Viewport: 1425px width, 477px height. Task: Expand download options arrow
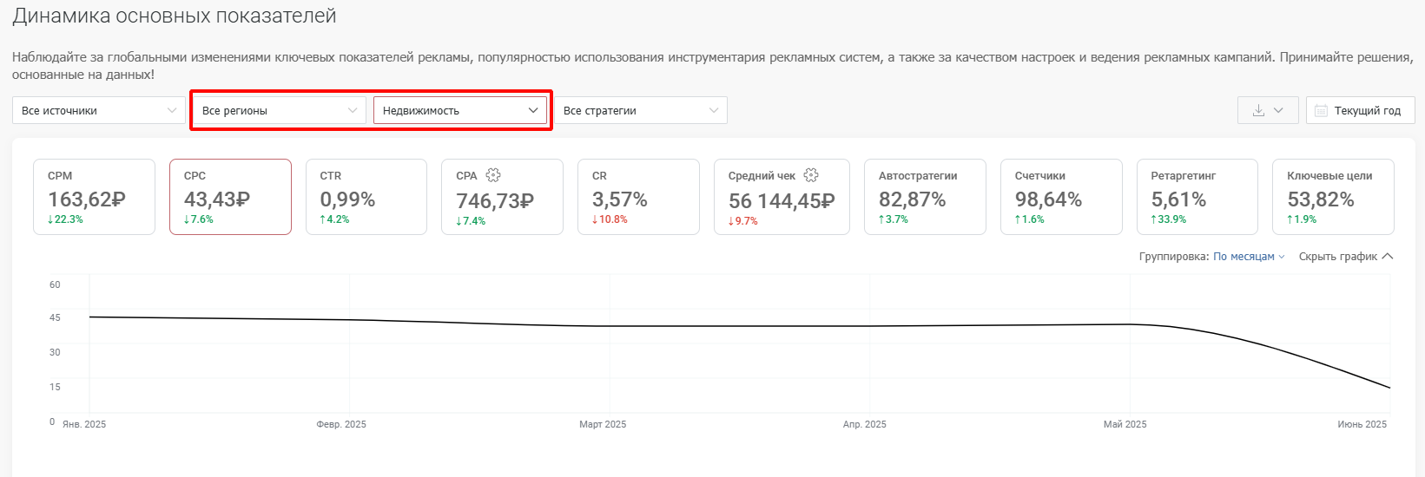pyautogui.click(x=1278, y=111)
